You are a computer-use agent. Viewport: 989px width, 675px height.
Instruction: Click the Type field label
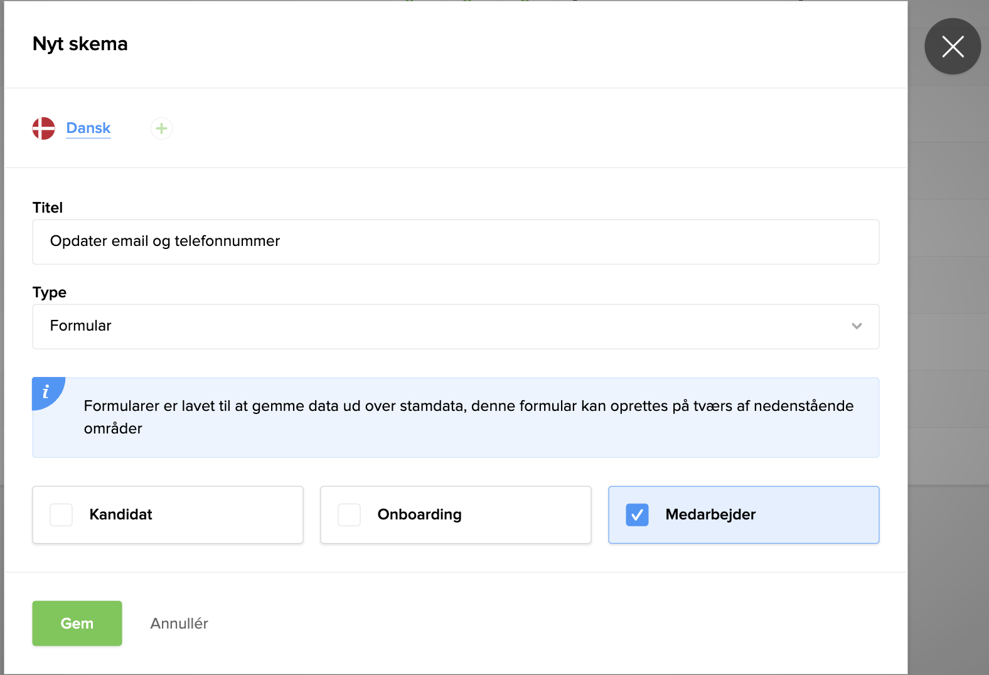click(50, 292)
